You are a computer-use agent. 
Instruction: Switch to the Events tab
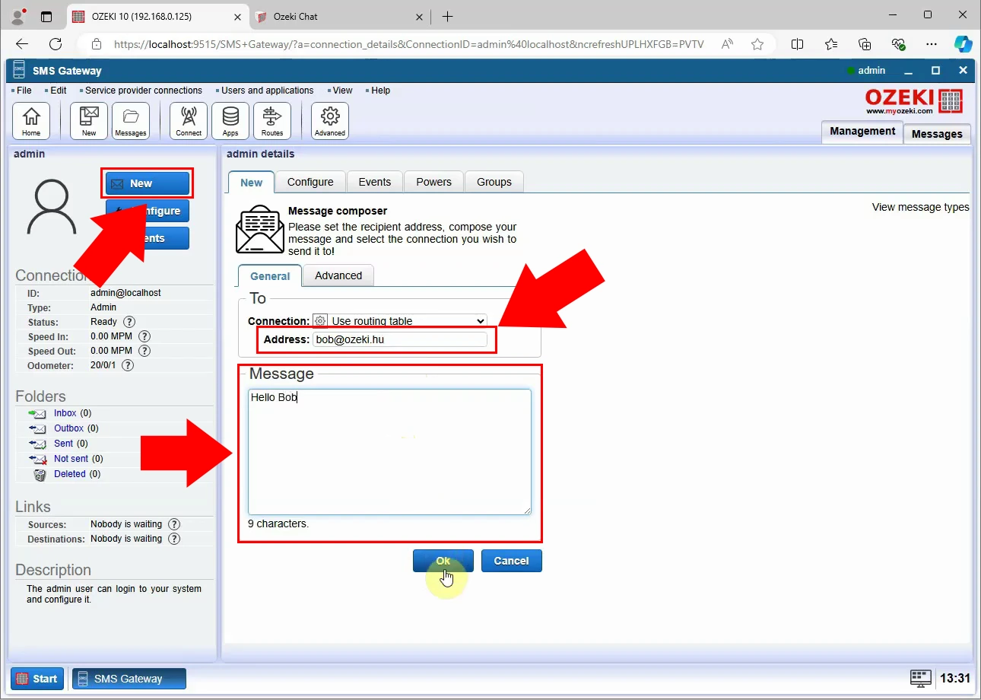coord(375,182)
